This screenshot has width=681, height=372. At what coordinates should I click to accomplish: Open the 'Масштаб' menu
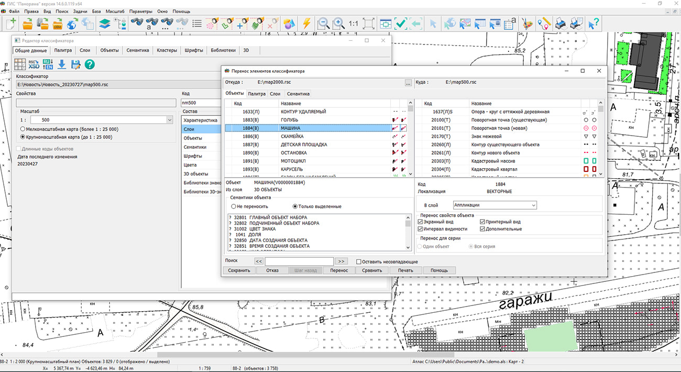115,12
